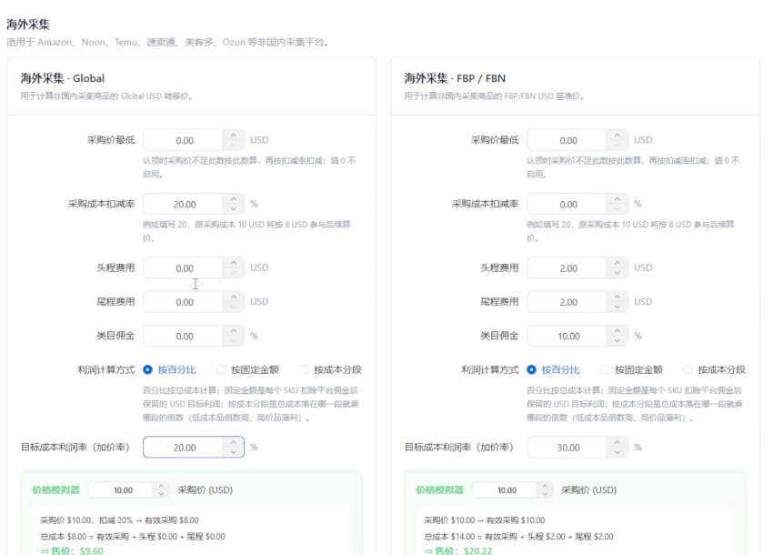This screenshot has width=773, height=555.
Task: Increase Global 头程费用 with up arrow
Action: click(x=233, y=262)
